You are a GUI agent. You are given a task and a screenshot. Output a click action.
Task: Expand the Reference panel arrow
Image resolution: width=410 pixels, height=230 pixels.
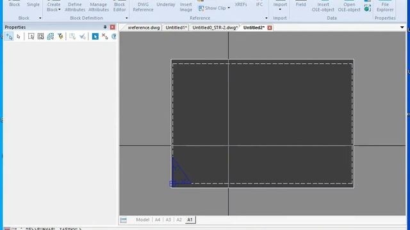point(266,18)
